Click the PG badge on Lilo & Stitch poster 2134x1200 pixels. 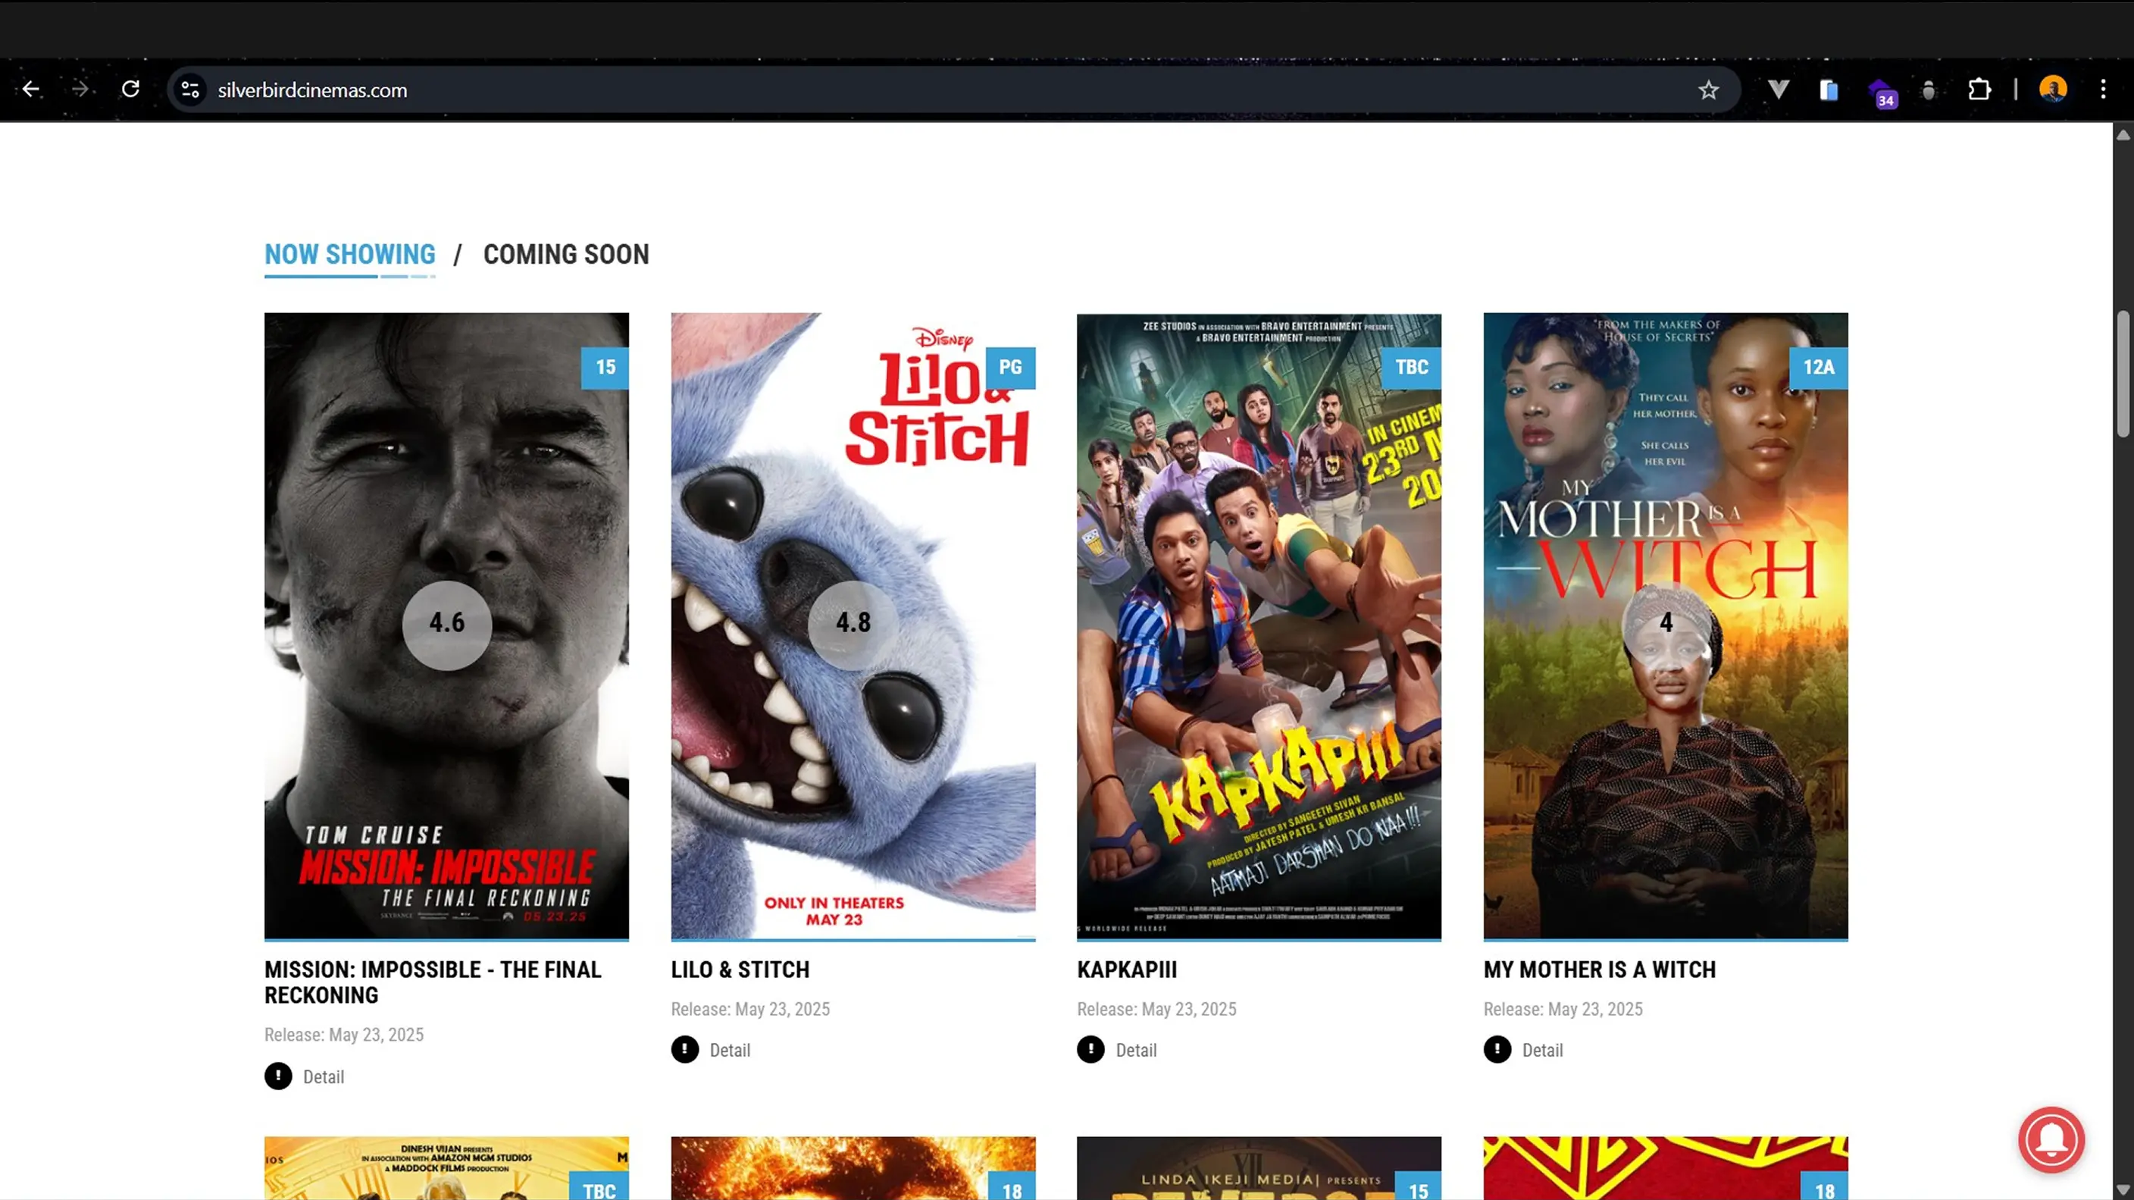click(1010, 367)
